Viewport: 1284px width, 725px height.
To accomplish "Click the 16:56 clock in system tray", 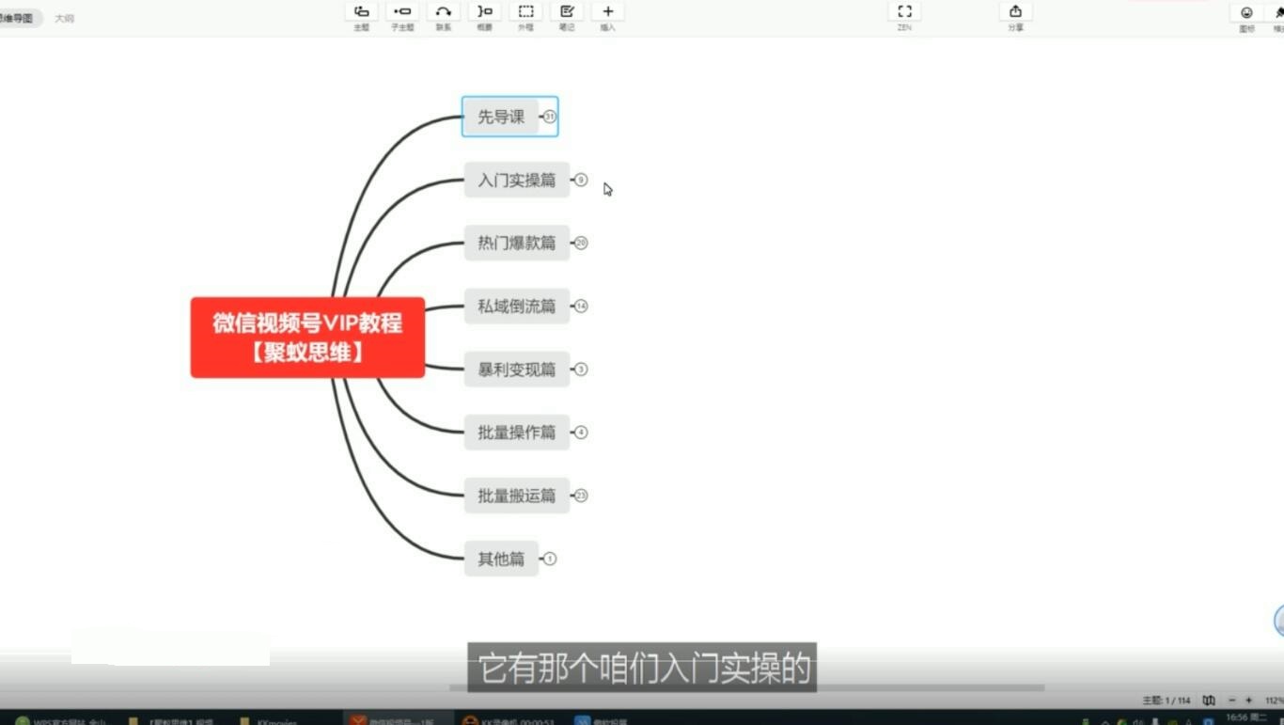I will (1246, 718).
